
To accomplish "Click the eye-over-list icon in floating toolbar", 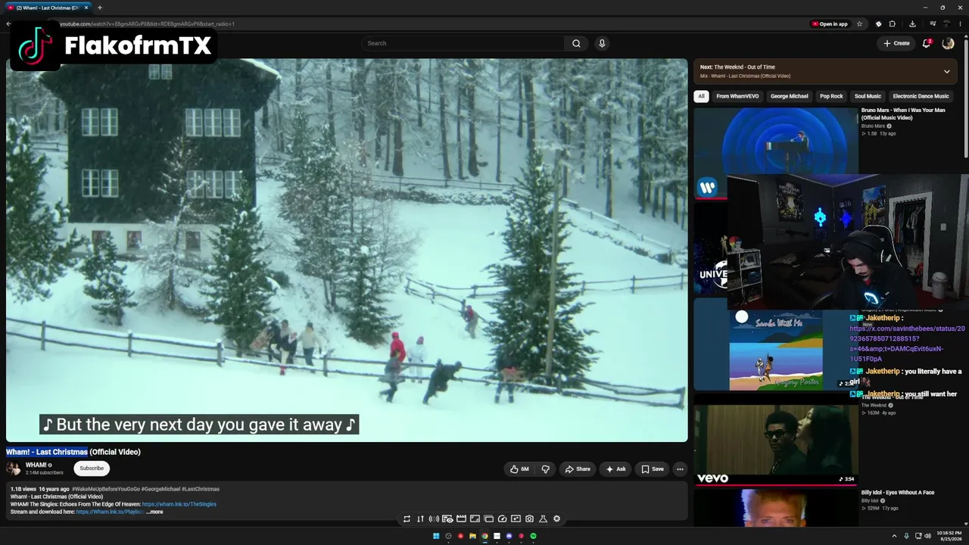I will 447,519.
